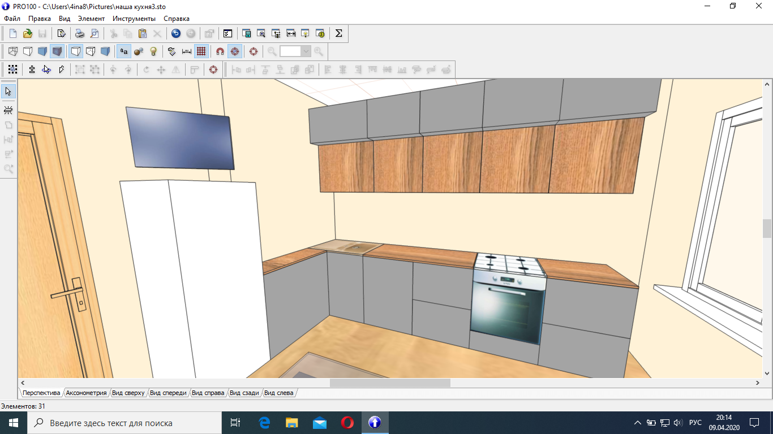Click the Print icon in toolbar
The image size is (773, 434).
tap(80, 33)
